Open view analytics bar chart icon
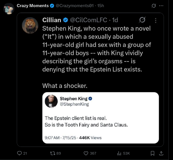 point(119,153)
